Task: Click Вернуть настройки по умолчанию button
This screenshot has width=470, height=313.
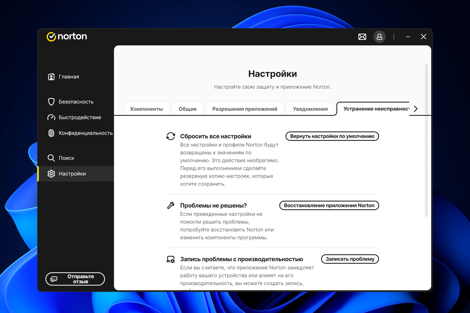Action: pos(332,136)
